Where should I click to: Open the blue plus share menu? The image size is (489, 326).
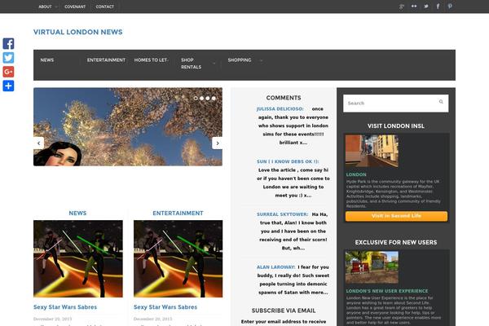click(x=8, y=86)
